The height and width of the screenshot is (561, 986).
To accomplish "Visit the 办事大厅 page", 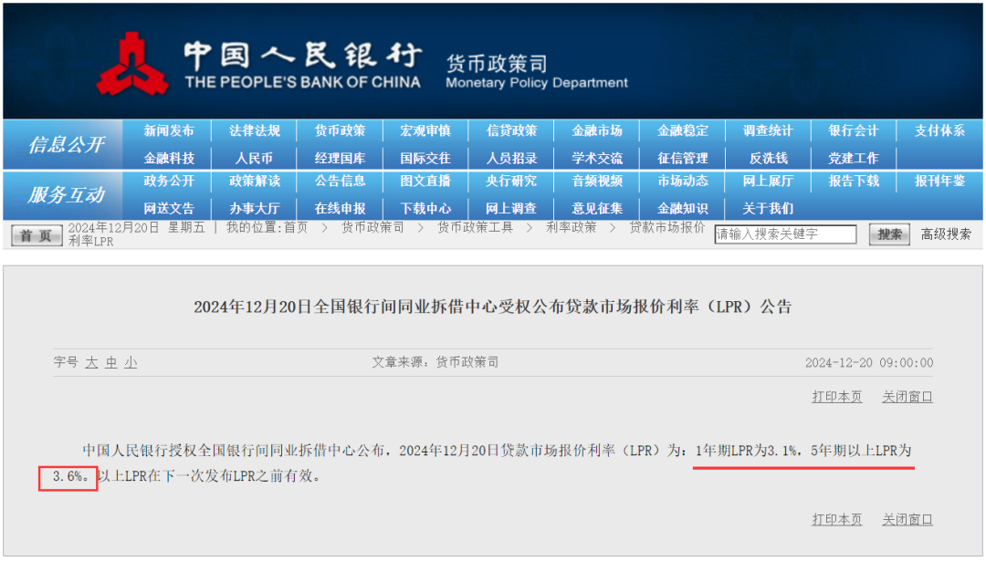I will 254,209.
